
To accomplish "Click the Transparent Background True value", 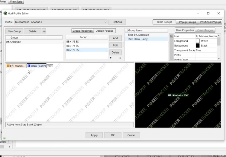I will click(206, 50).
